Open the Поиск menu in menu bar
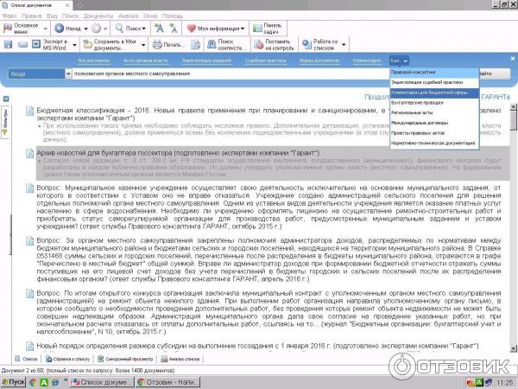This screenshot has width=518, height=389. (x=70, y=16)
